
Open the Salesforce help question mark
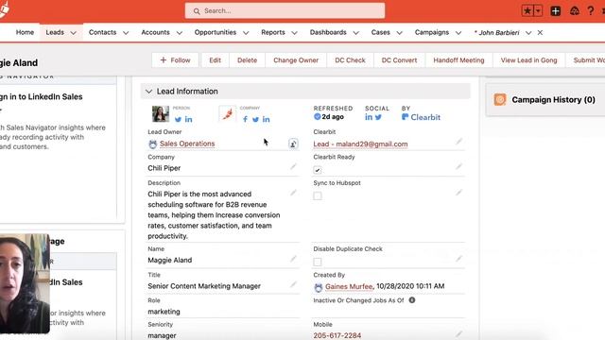[x=591, y=10]
